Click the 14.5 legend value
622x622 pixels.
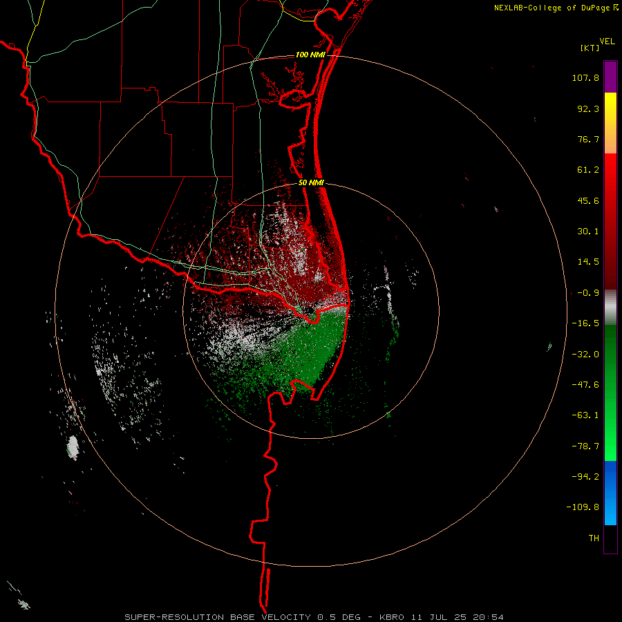point(588,262)
